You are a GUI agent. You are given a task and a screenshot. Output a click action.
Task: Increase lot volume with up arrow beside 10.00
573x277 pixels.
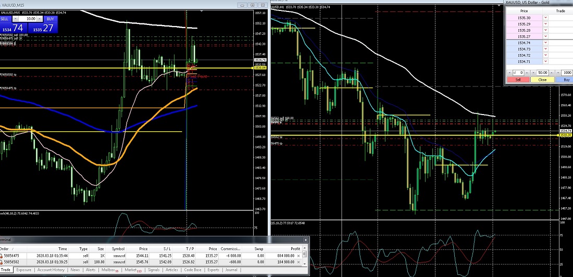click(x=40, y=19)
